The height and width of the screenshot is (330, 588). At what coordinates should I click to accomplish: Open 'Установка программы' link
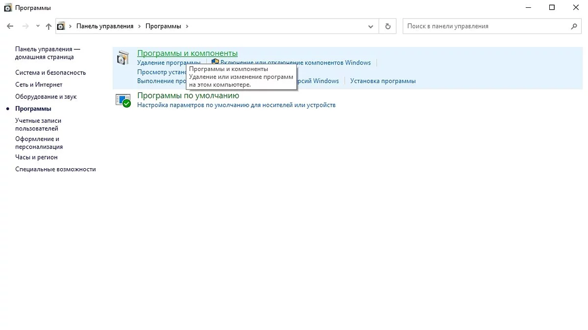coord(383,81)
